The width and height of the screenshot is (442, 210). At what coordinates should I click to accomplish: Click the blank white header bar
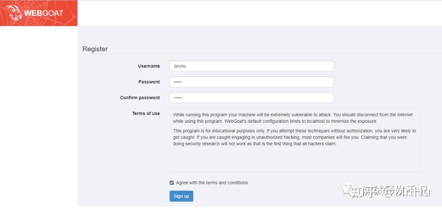pyautogui.click(x=258, y=13)
